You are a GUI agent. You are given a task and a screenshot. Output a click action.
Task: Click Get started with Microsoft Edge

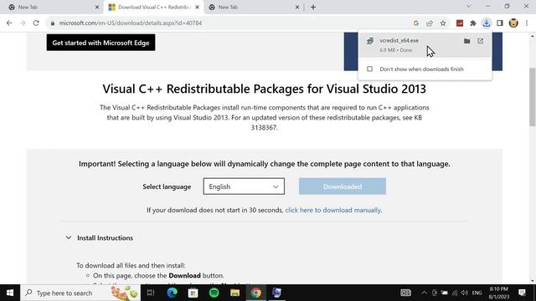[x=100, y=43]
